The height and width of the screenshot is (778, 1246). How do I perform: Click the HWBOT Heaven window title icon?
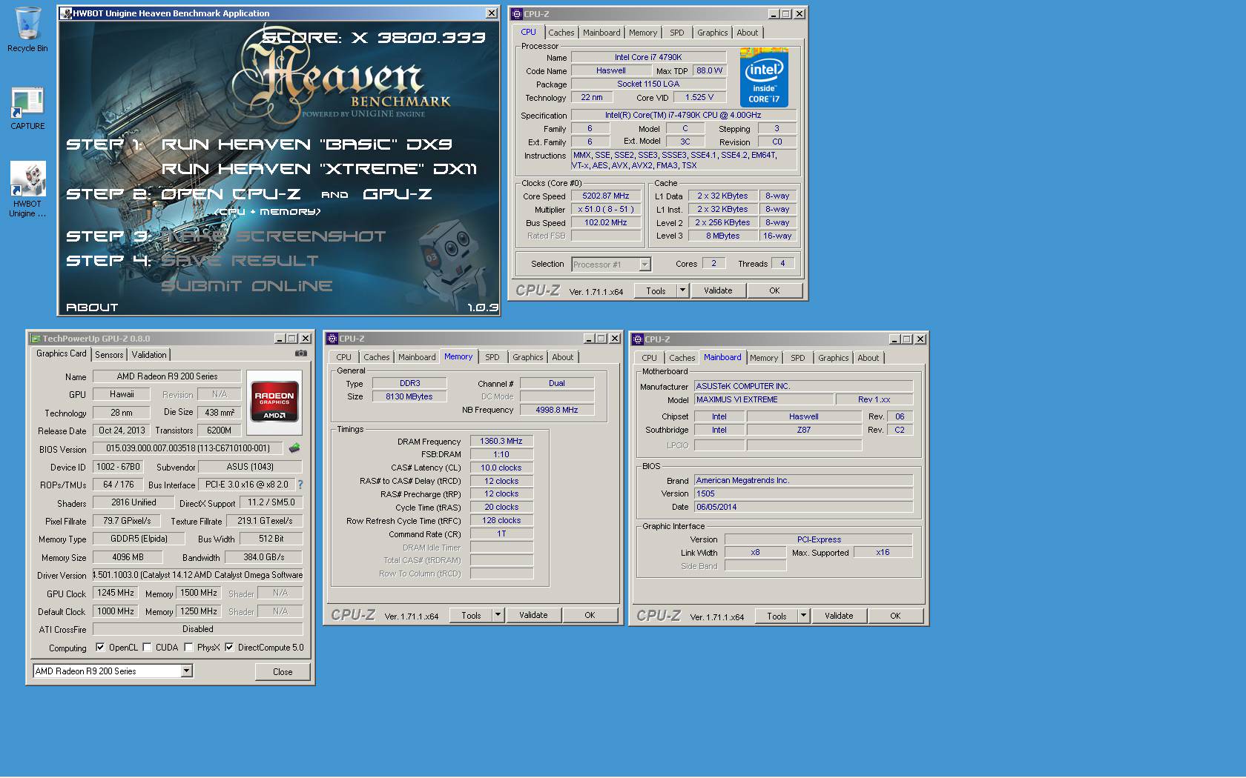point(67,13)
